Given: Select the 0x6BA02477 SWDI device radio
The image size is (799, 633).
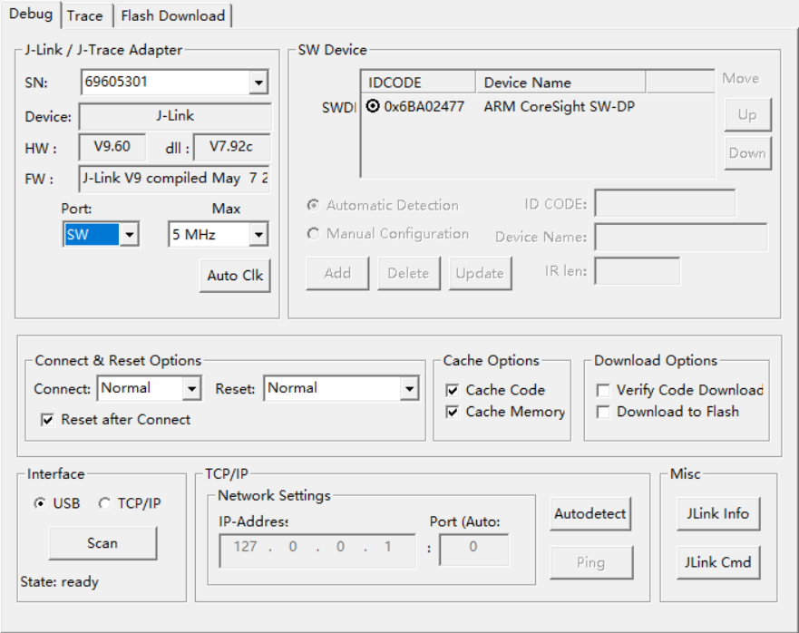Looking at the screenshot, I should 374,106.
